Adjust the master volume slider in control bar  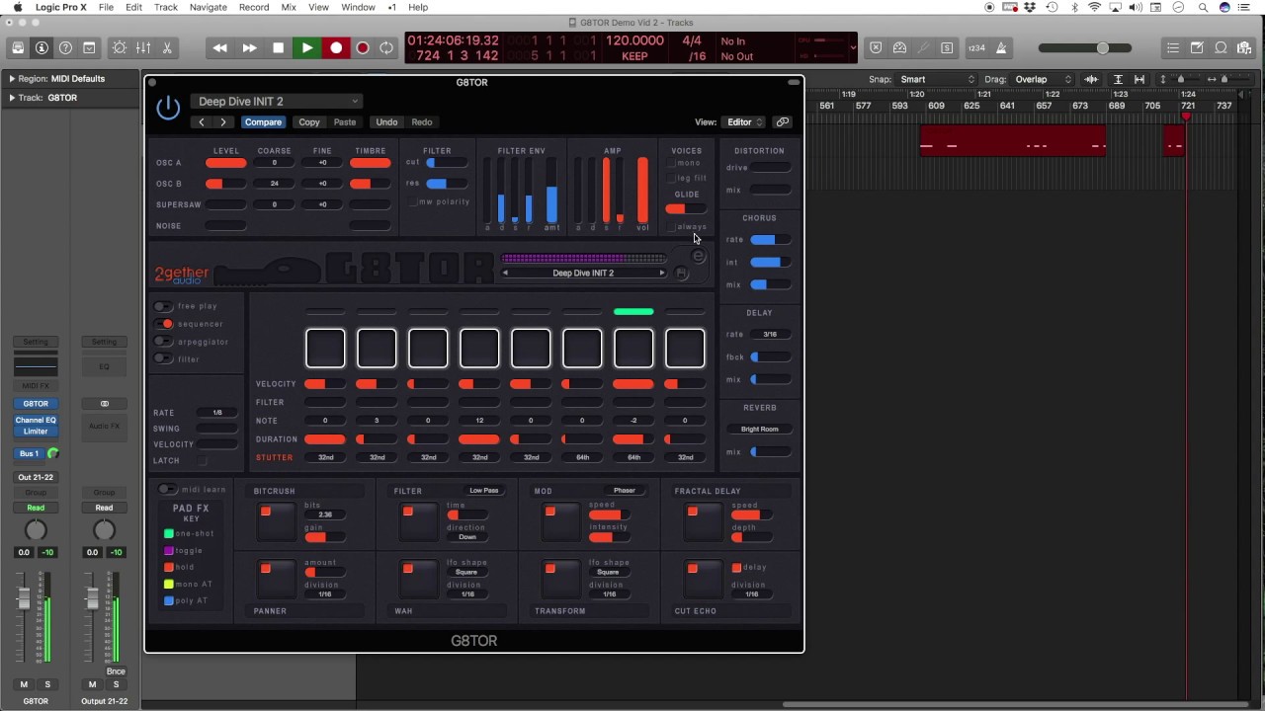pyautogui.click(x=1087, y=48)
